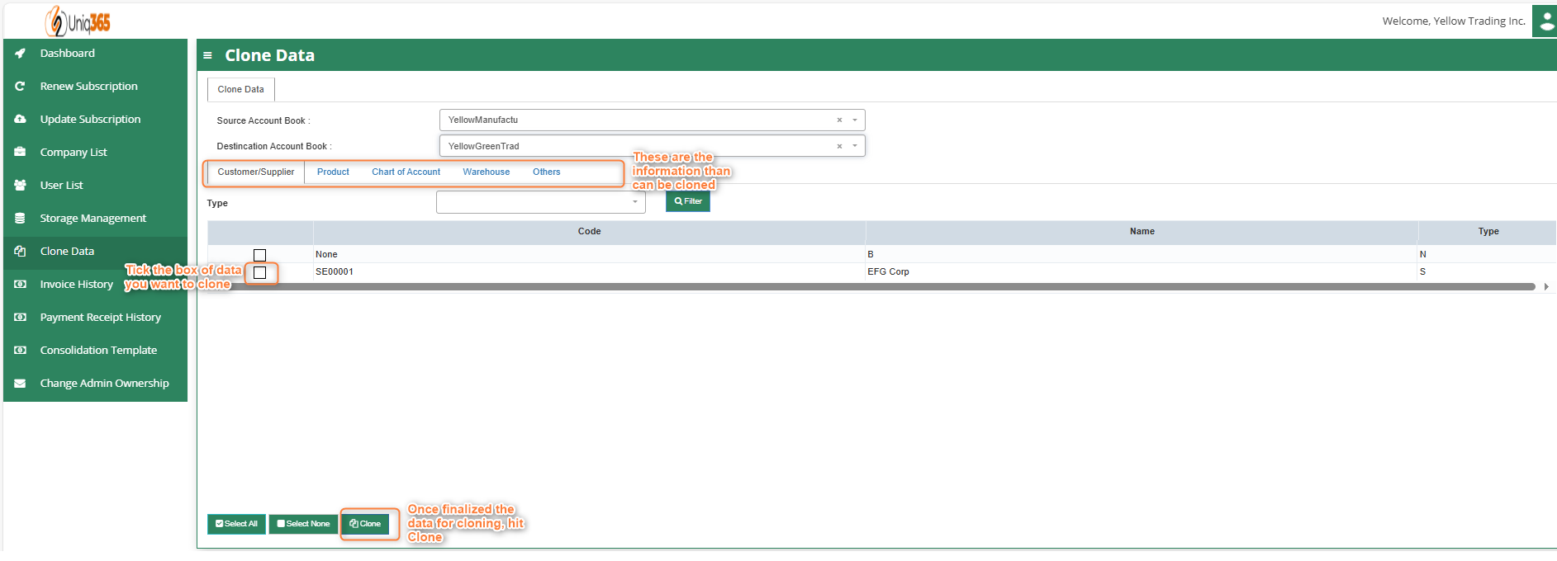Switch to the Chart of Account tab
The image size is (1557, 561).
click(406, 172)
